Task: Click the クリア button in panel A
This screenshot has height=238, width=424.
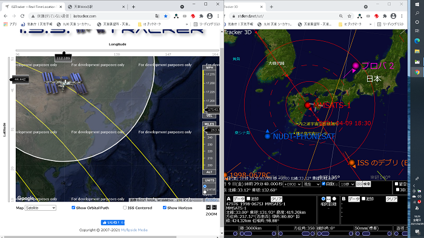Action: pos(276,199)
